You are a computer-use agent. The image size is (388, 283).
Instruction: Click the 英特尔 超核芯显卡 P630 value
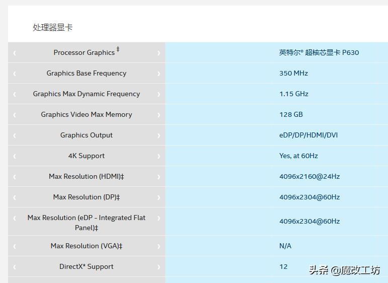coord(319,52)
